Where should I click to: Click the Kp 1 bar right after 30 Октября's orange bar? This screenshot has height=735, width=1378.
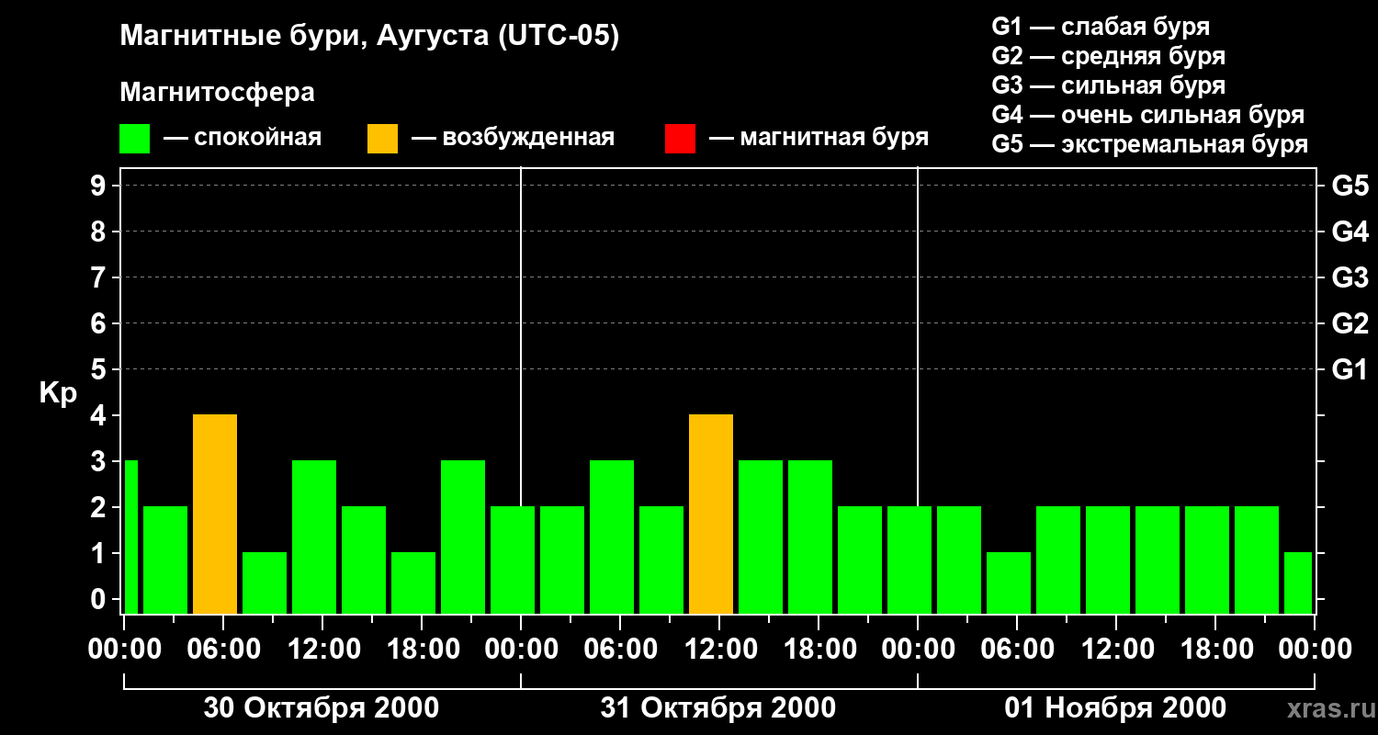click(265, 582)
